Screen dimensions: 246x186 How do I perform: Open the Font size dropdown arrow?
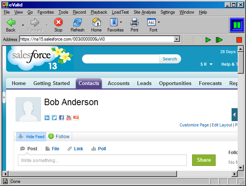point(159,22)
